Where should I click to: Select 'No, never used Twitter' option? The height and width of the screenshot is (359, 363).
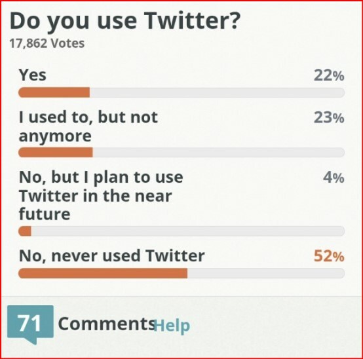click(x=112, y=255)
